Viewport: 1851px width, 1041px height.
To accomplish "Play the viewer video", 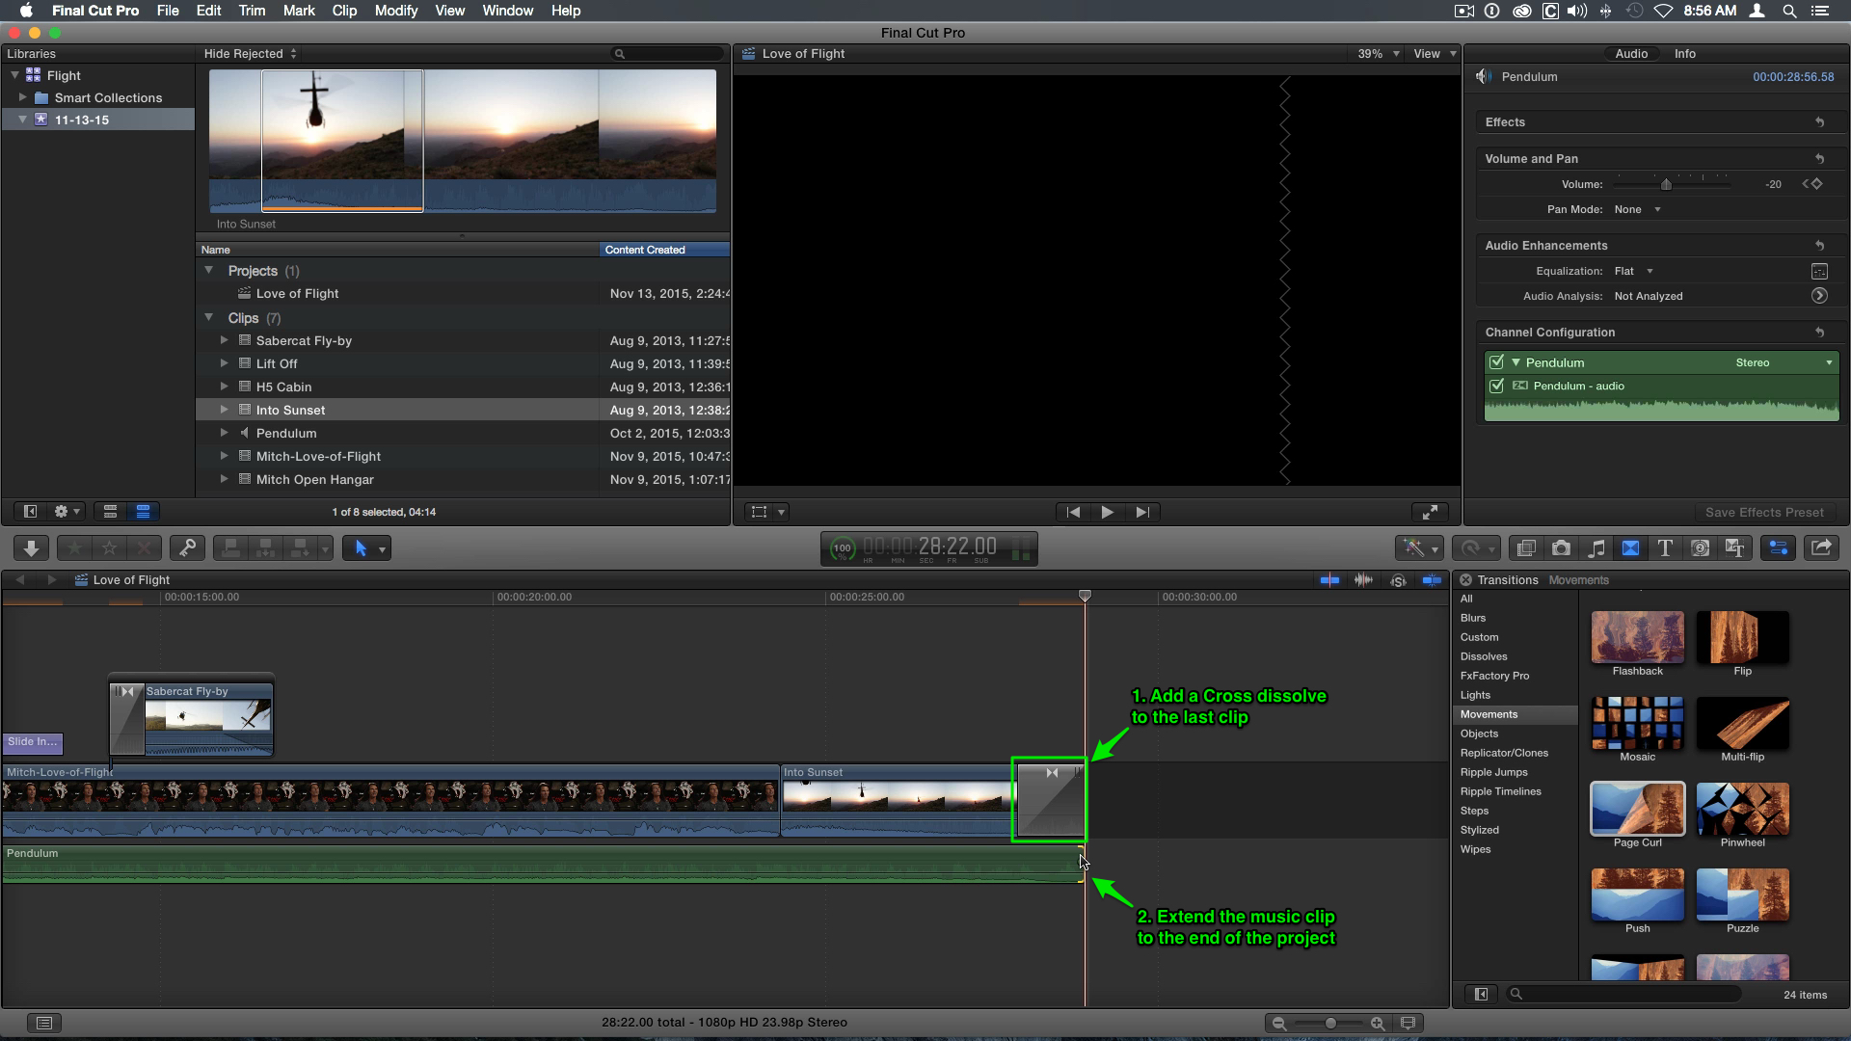I will tap(1107, 513).
